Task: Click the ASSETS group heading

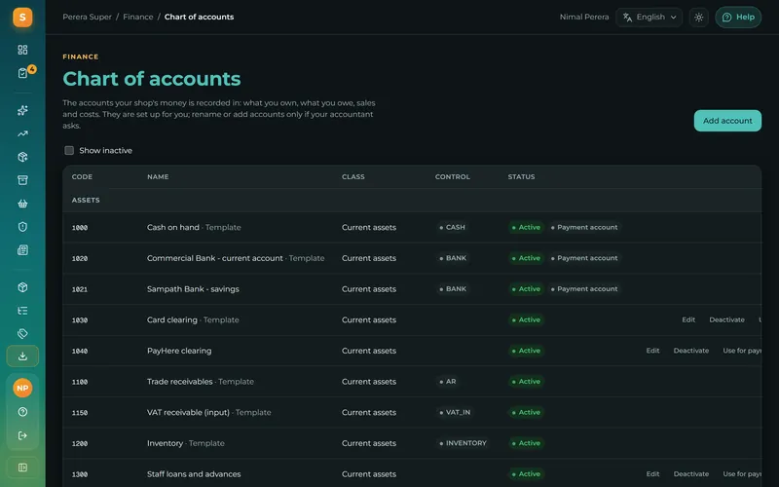Action: pyautogui.click(x=86, y=201)
